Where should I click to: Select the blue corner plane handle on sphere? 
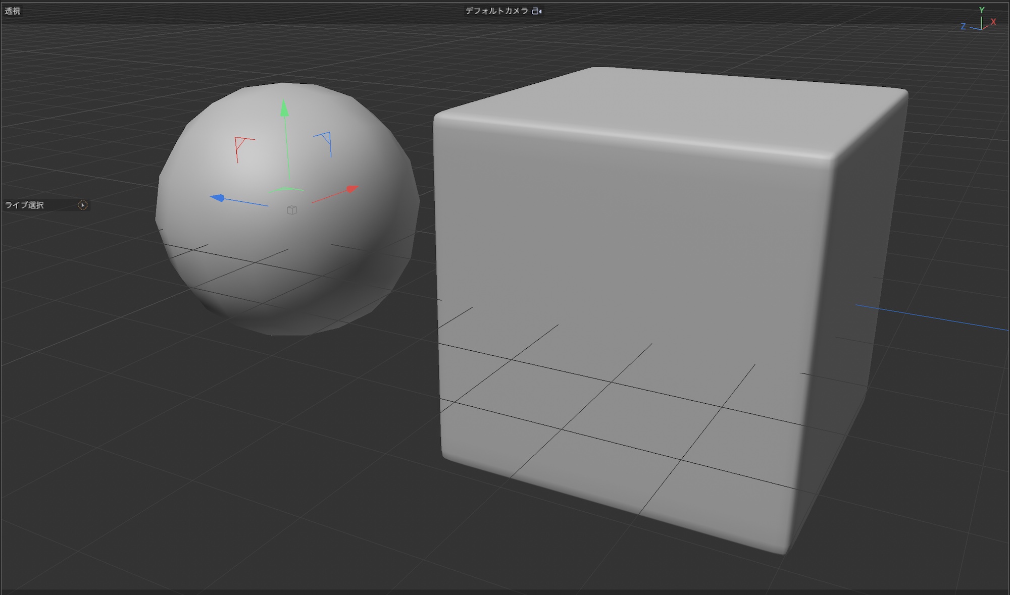[x=326, y=138]
